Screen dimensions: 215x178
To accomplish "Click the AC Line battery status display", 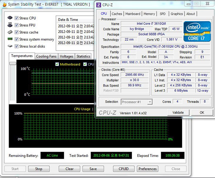I will click(52, 155).
